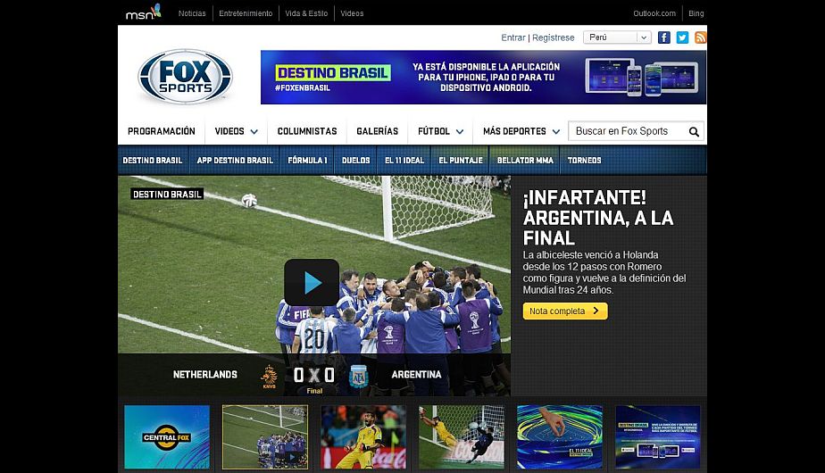
Task: Open the Twitter icon link
Action: [x=682, y=37]
